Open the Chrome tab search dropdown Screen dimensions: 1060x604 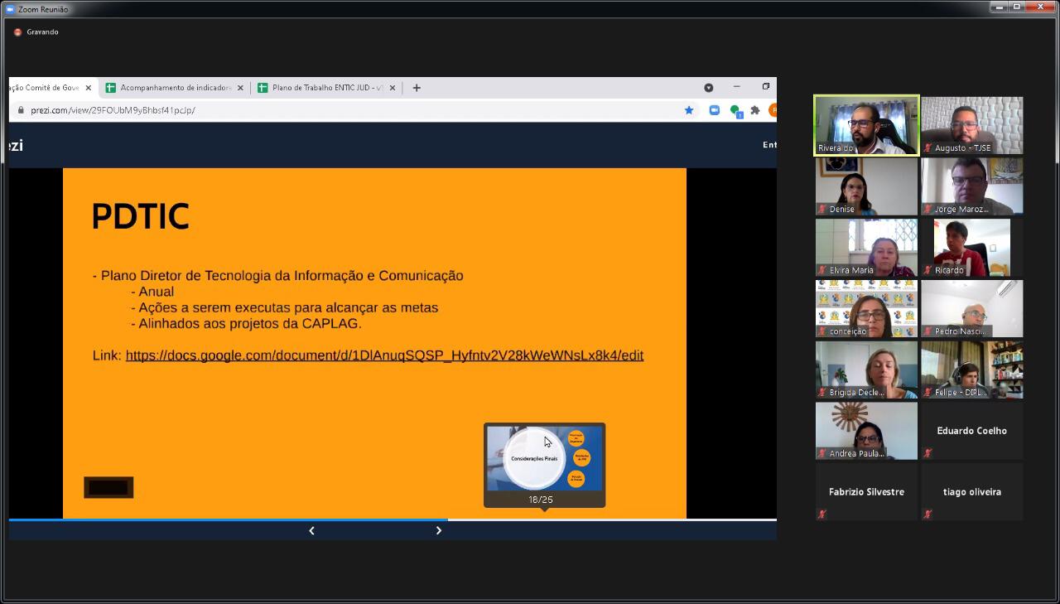[708, 88]
